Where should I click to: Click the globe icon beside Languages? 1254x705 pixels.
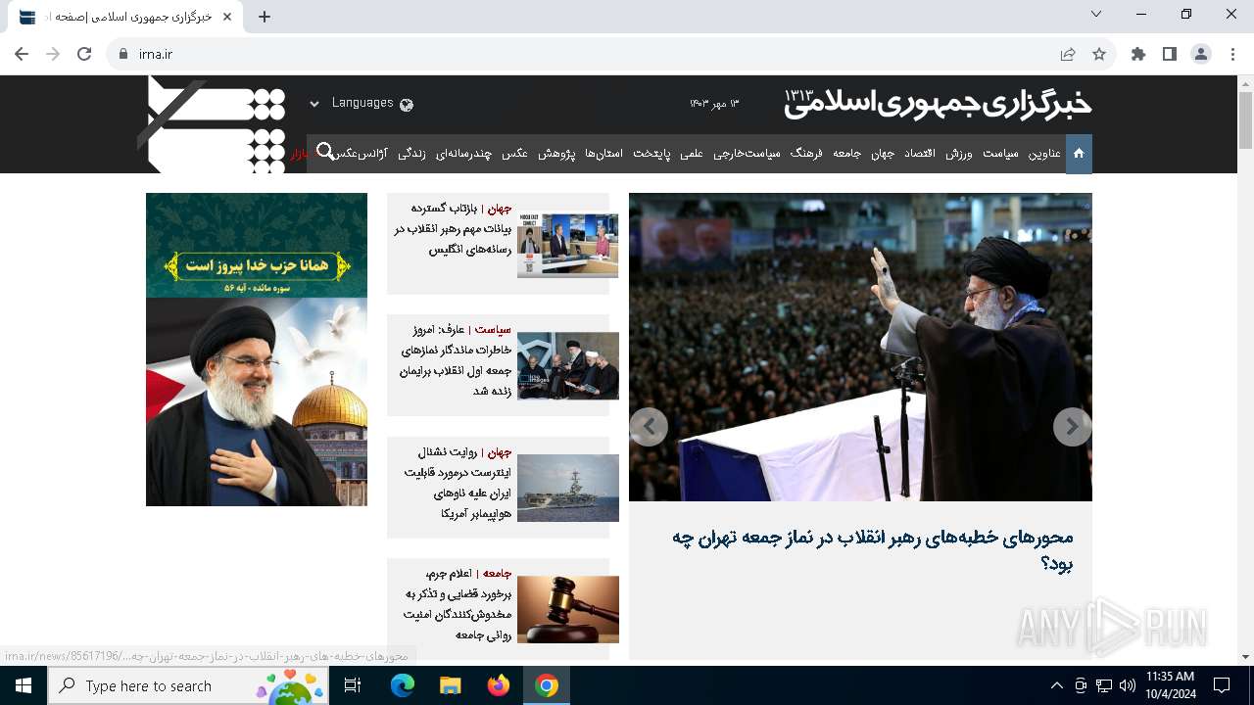(407, 104)
